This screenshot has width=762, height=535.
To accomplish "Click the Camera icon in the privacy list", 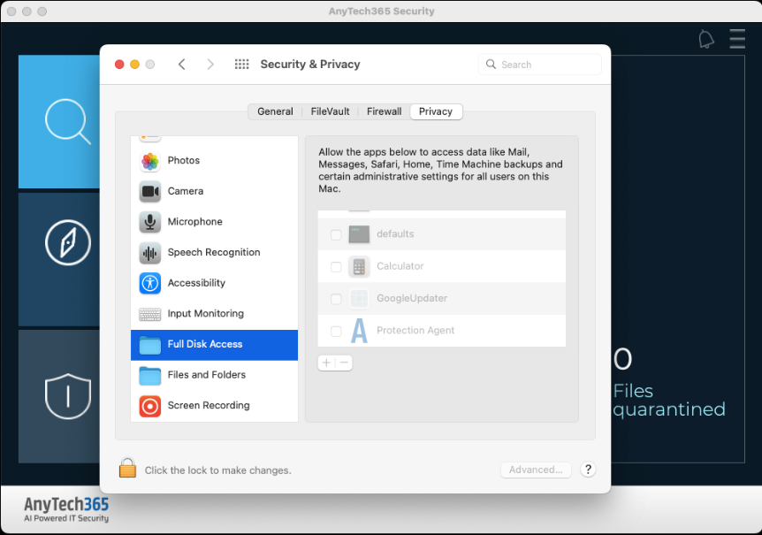I will [150, 192].
